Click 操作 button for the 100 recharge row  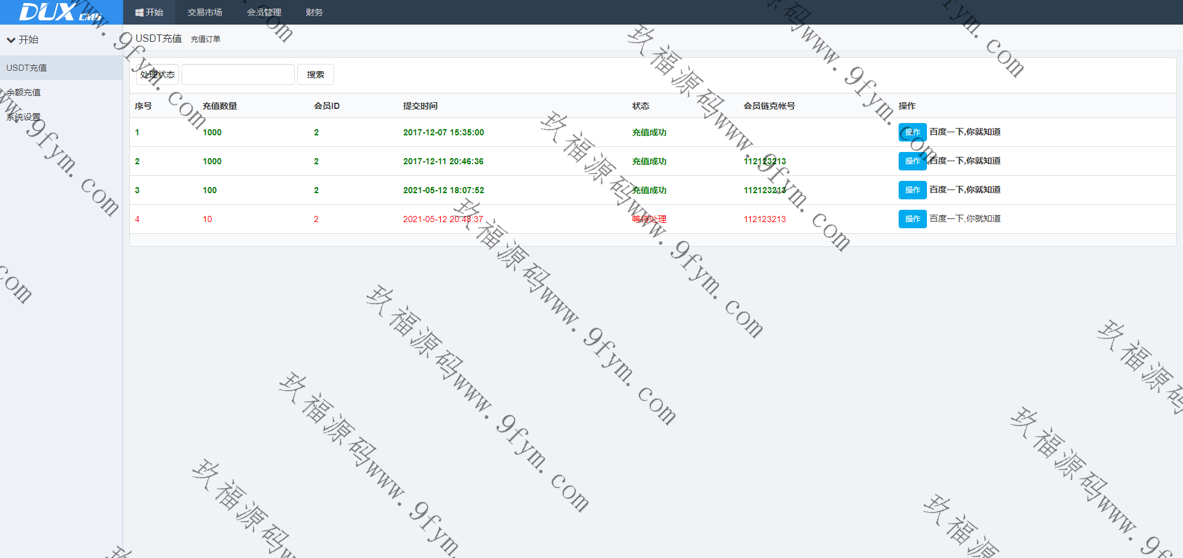[912, 190]
